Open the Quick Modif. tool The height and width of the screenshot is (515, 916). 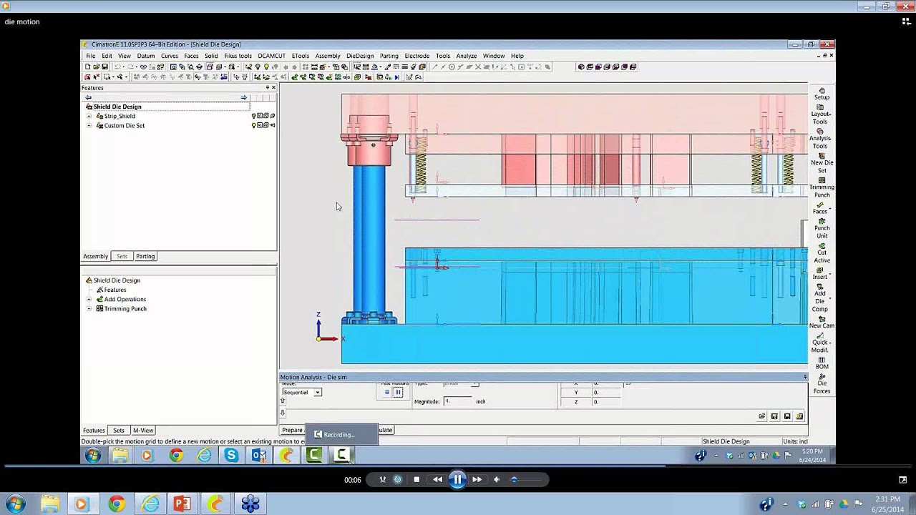point(820,343)
